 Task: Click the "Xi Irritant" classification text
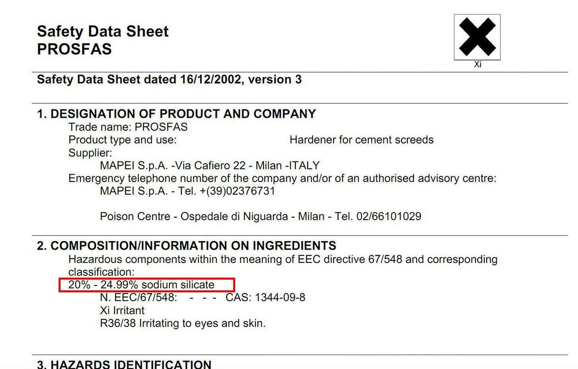pos(122,311)
